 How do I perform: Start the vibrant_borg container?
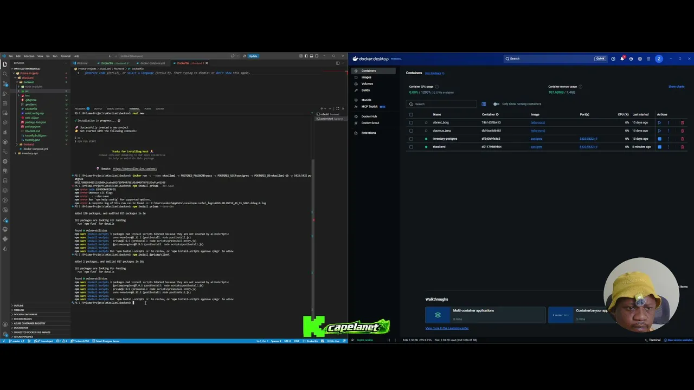pyautogui.click(x=659, y=122)
